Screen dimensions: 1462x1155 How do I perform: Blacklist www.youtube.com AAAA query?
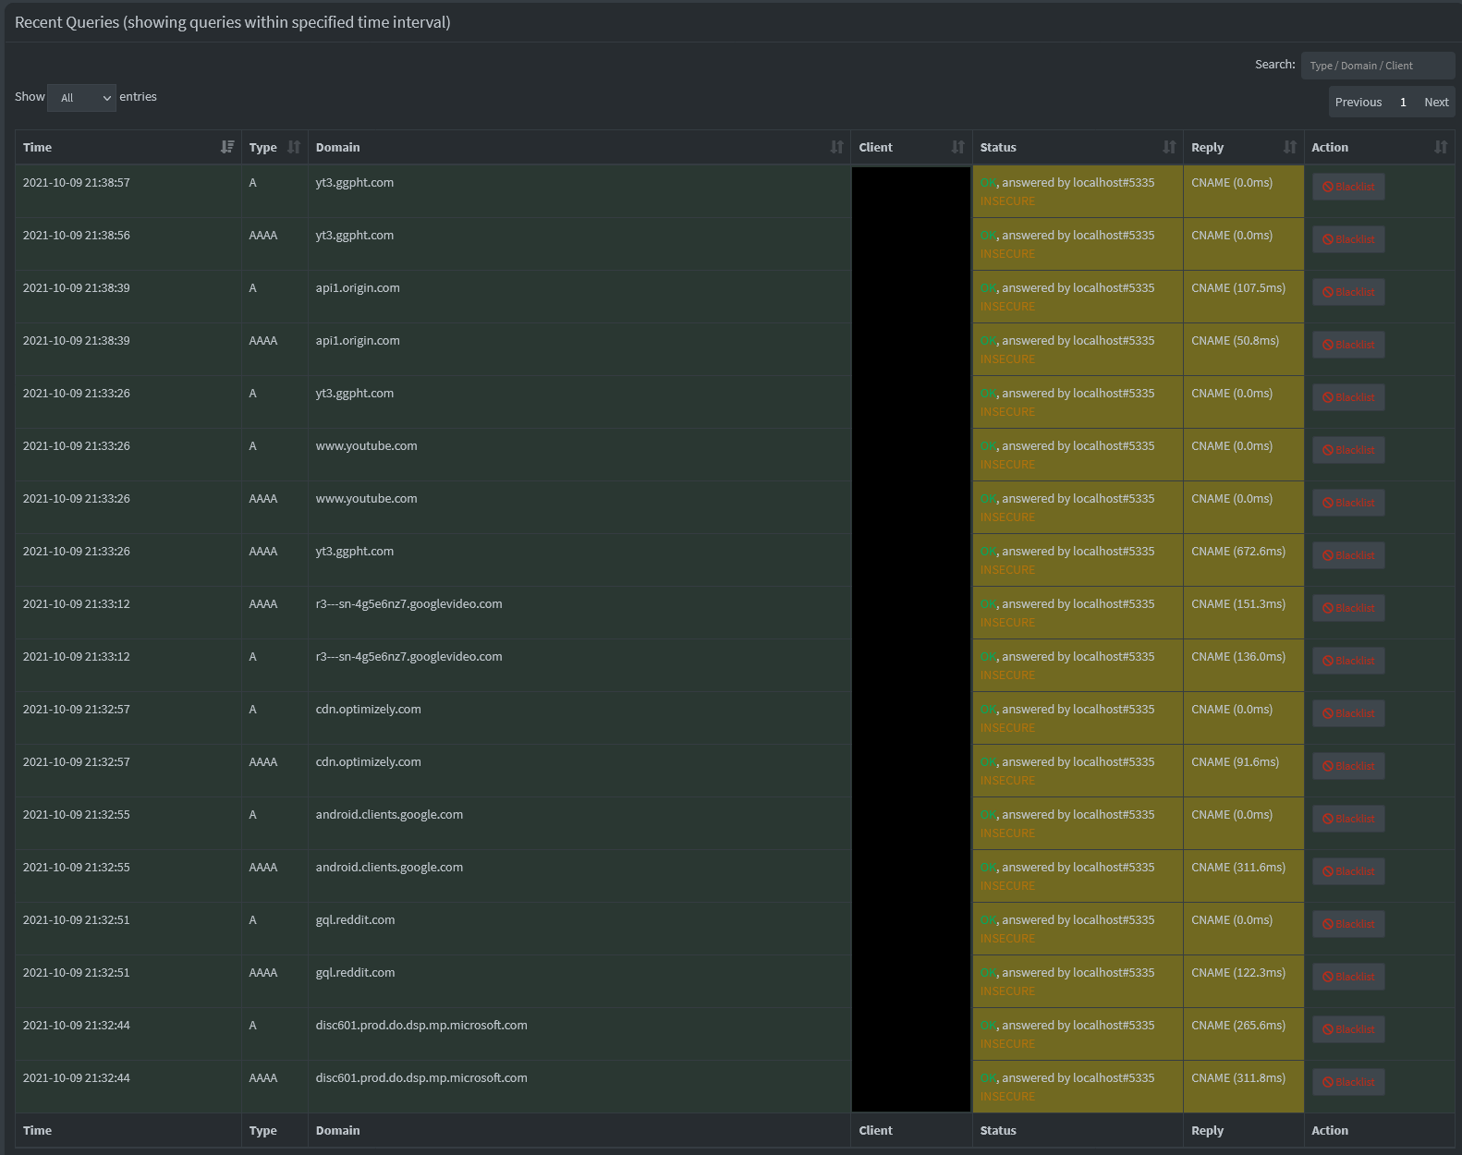pos(1348,503)
